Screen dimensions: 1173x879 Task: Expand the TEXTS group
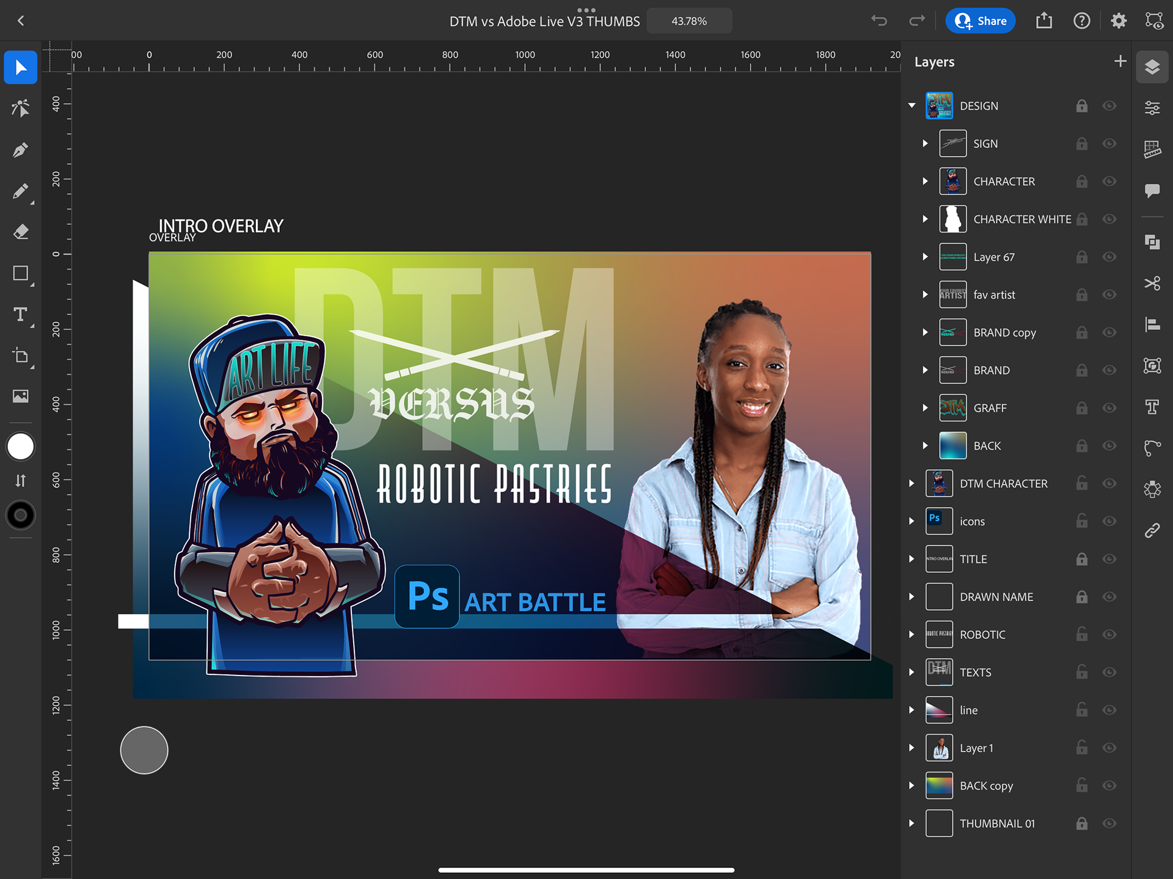pos(912,673)
